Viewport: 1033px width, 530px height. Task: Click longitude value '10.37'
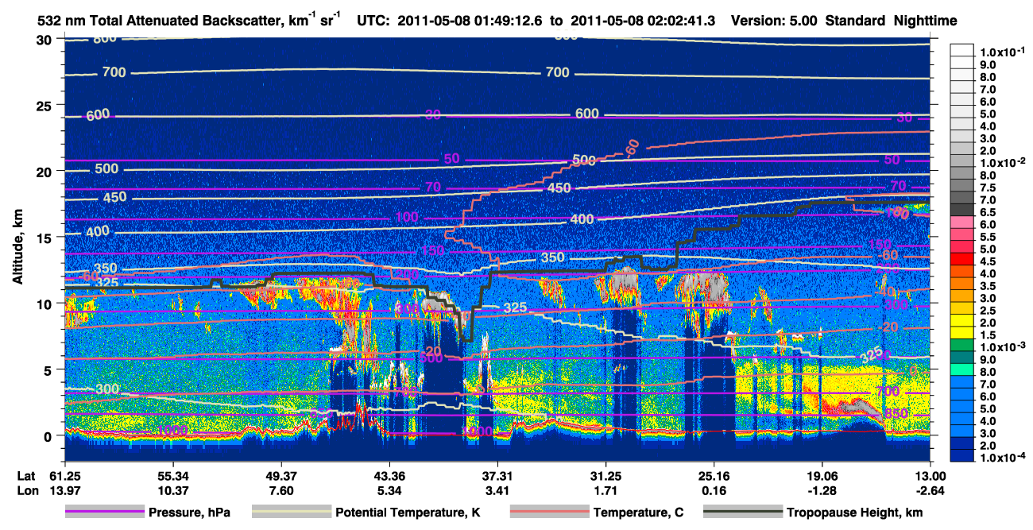172,490
